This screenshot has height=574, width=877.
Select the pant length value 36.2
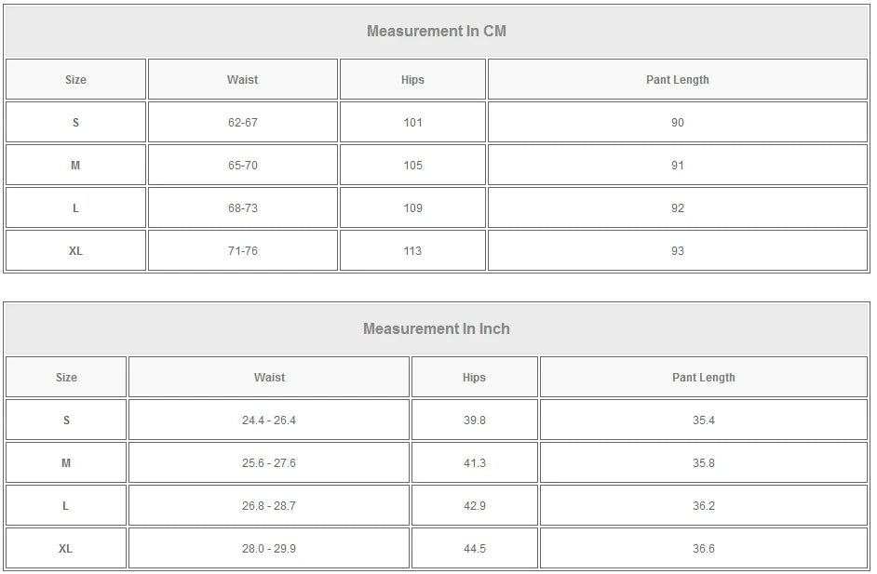(x=704, y=506)
